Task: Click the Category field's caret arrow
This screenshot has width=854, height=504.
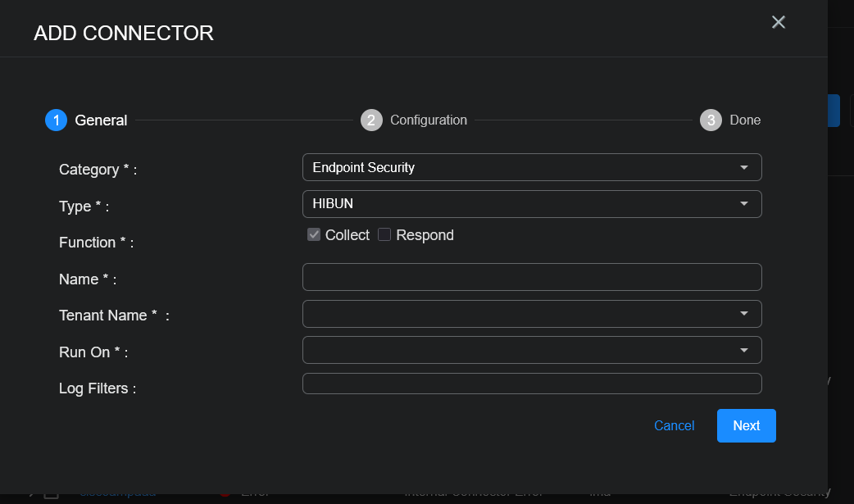Action: point(743,167)
